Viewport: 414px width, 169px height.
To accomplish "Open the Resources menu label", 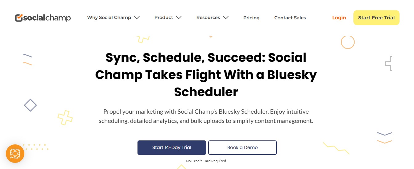I will pos(208,18).
